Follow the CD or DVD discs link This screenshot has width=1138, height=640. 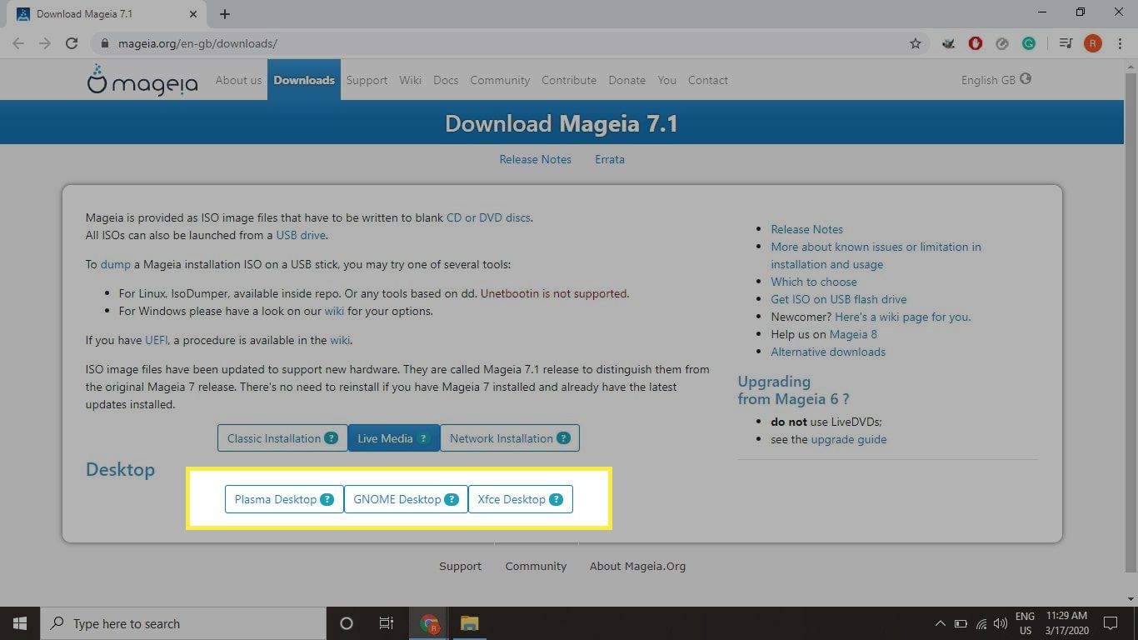(x=488, y=217)
